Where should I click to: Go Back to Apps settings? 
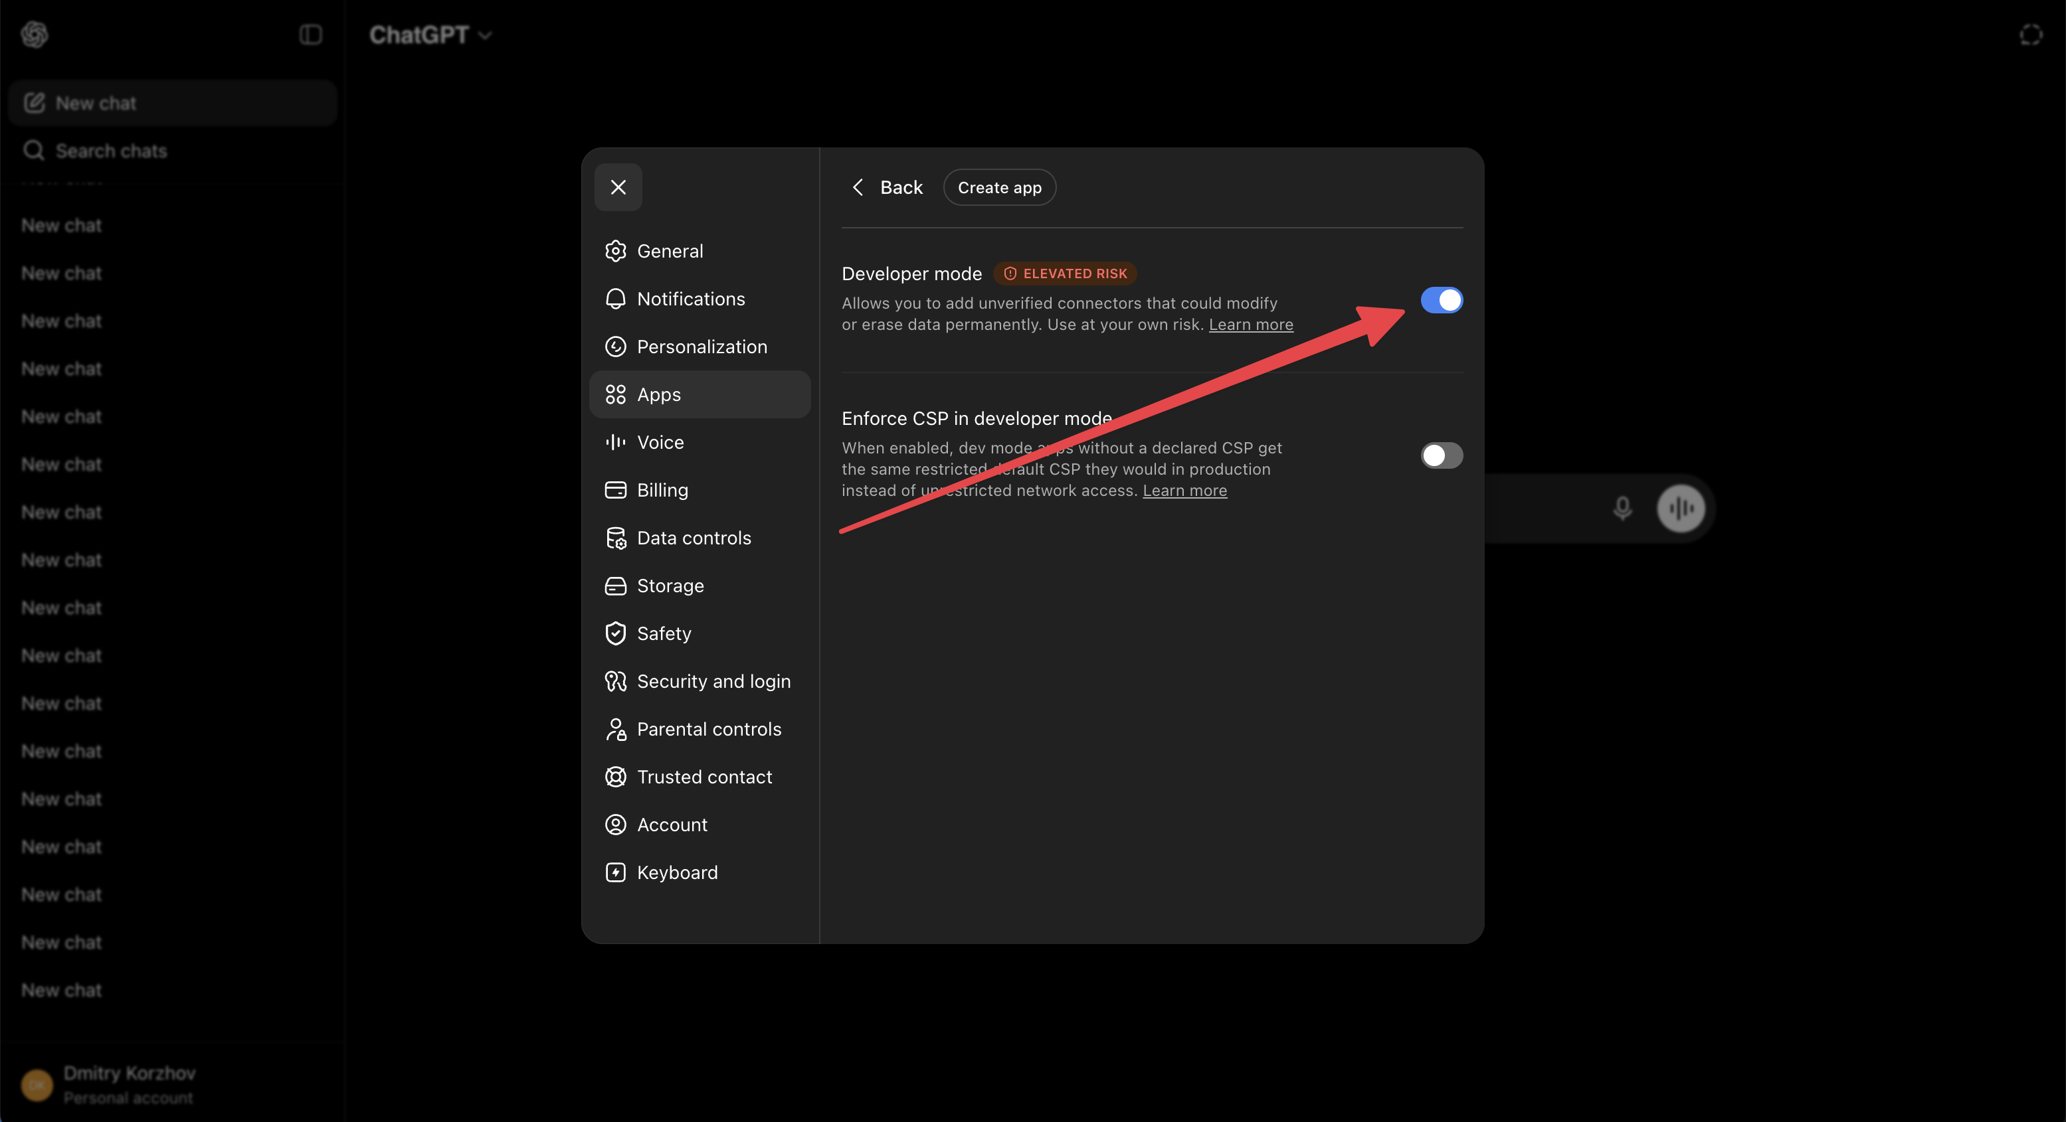887,187
